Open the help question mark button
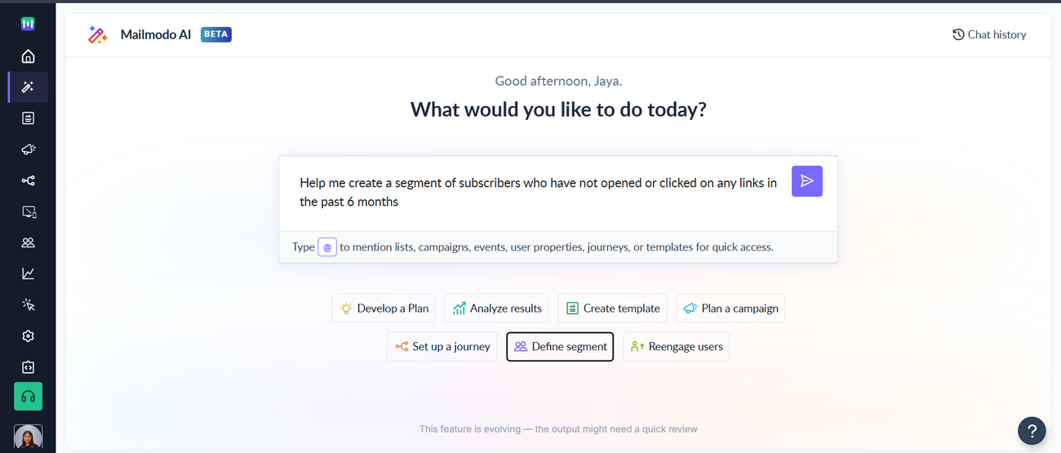Image resolution: width=1061 pixels, height=453 pixels. coord(1032,430)
